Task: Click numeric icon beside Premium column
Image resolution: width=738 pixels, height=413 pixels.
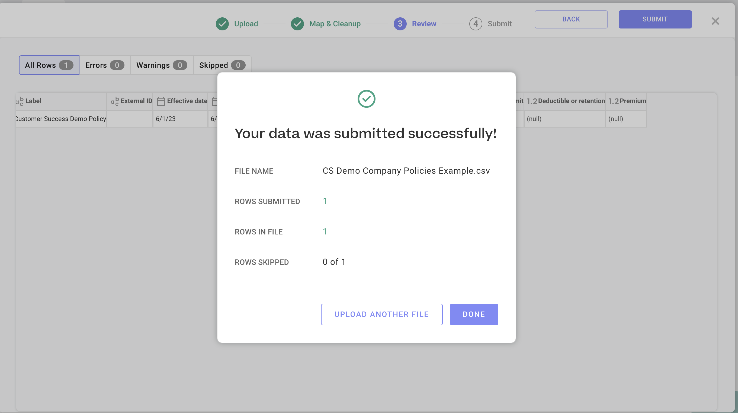Action: click(613, 101)
